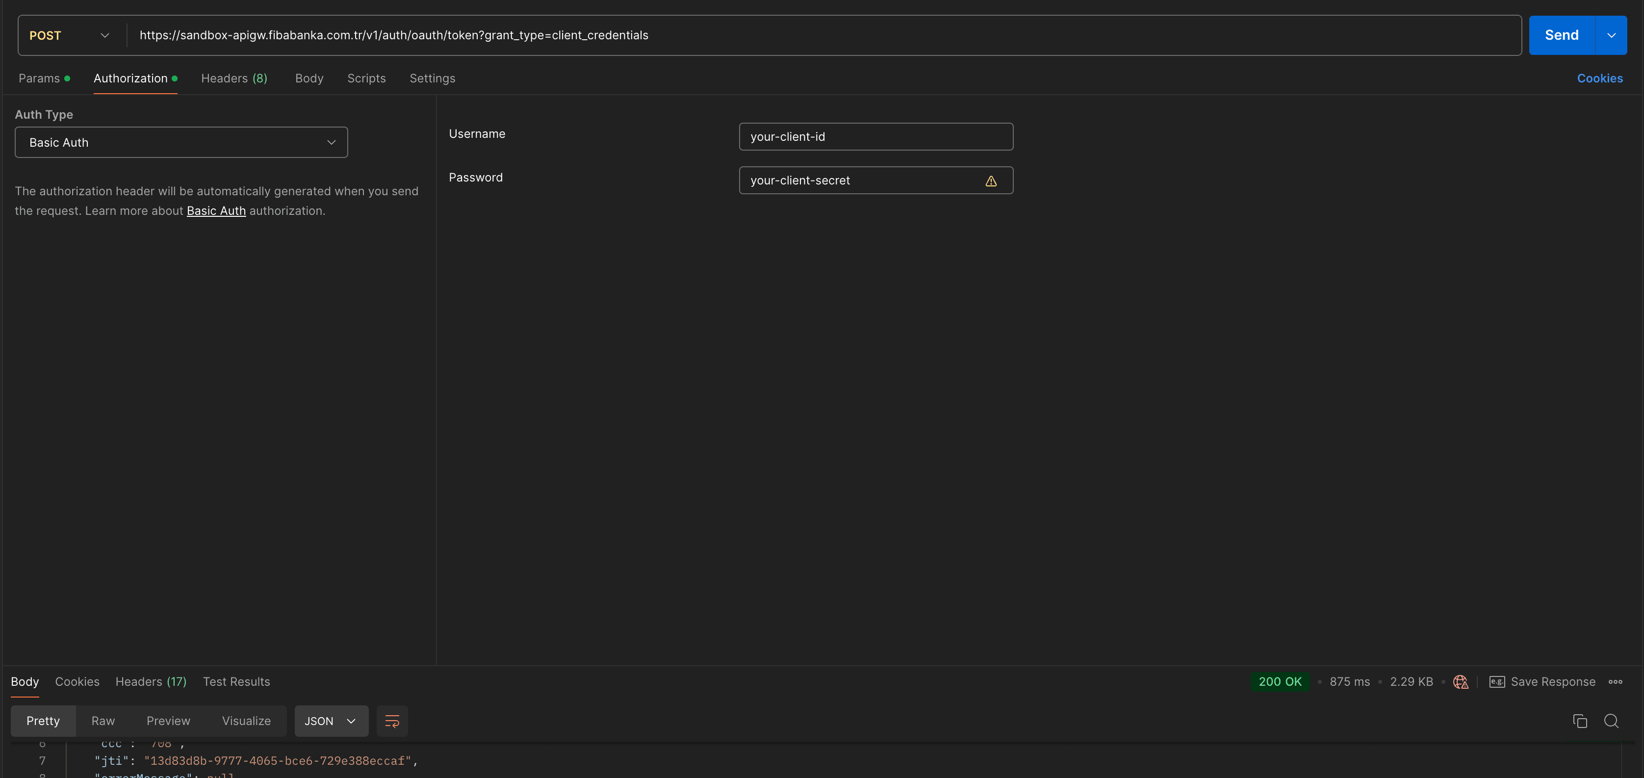The width and height of the screenshot is (1644, 778).
Task: Switch response to Preview view
Action: (x=169, y=721)
